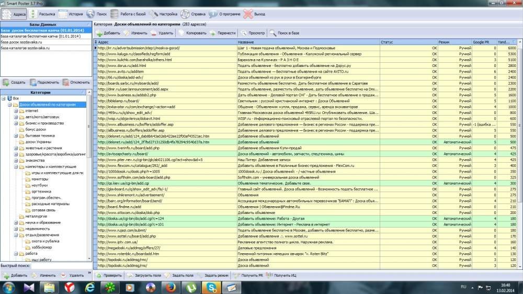Sort by the Название column header
The height and width of the screenshot is (294, 523).
(x=308, y=42)
